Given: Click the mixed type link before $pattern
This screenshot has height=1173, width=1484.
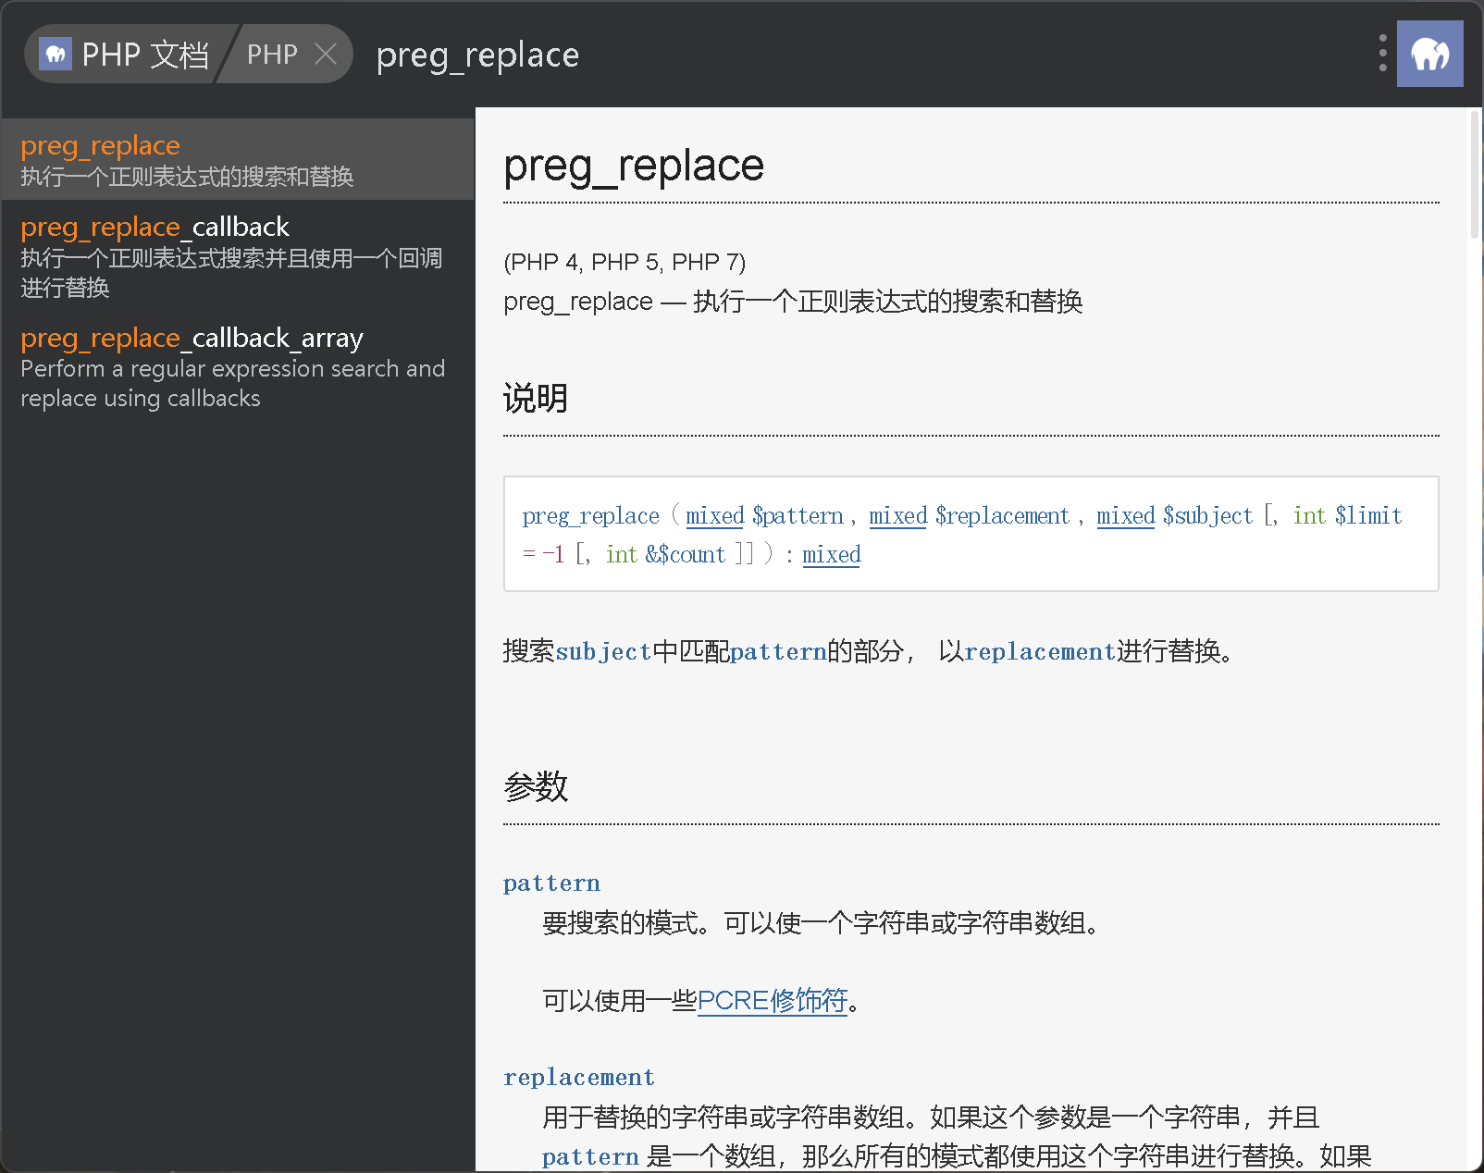Looking at the screenshot, I should (714, 515).
